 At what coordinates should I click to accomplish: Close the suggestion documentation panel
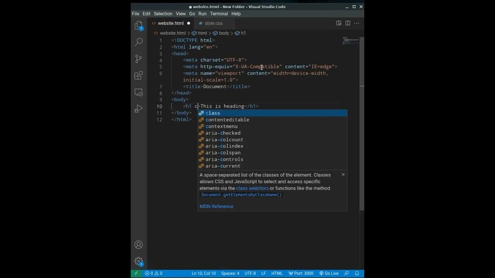(343, 175)
